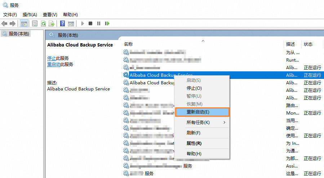This screenshot has width=324, height=178.
Task: Choose 刷新(F) in context menu
Action: click(202, 133)
